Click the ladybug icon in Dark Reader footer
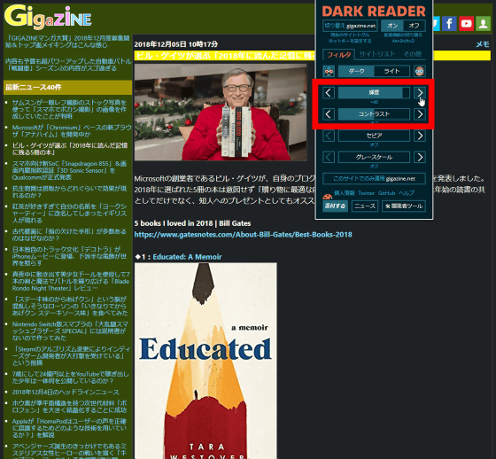 327,196
